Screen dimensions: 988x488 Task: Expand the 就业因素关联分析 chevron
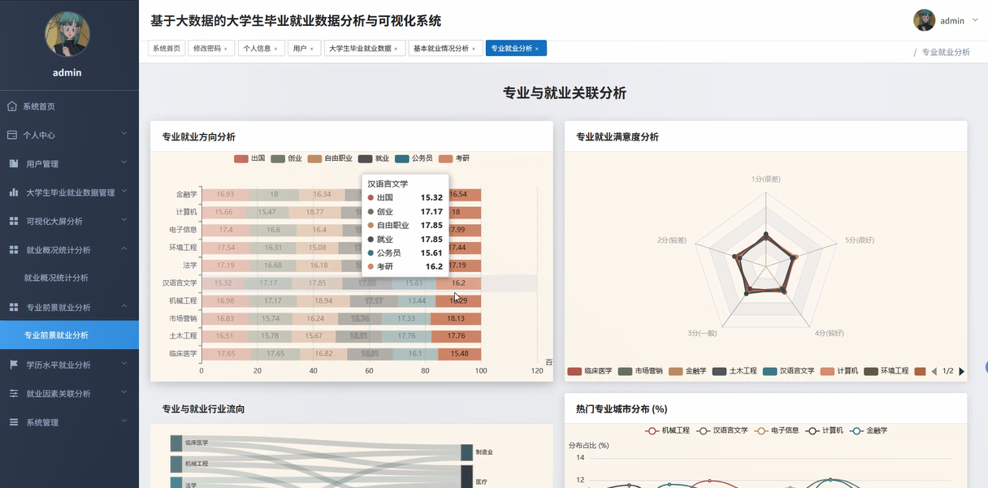click(x=124, y=392)
